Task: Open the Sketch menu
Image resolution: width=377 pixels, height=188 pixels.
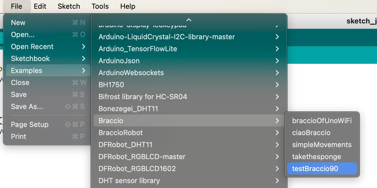Action: click(x=69, y=6)
